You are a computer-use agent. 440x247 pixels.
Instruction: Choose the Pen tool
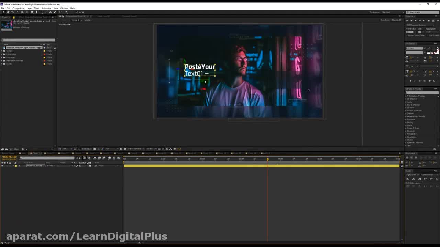click(36, 12)
